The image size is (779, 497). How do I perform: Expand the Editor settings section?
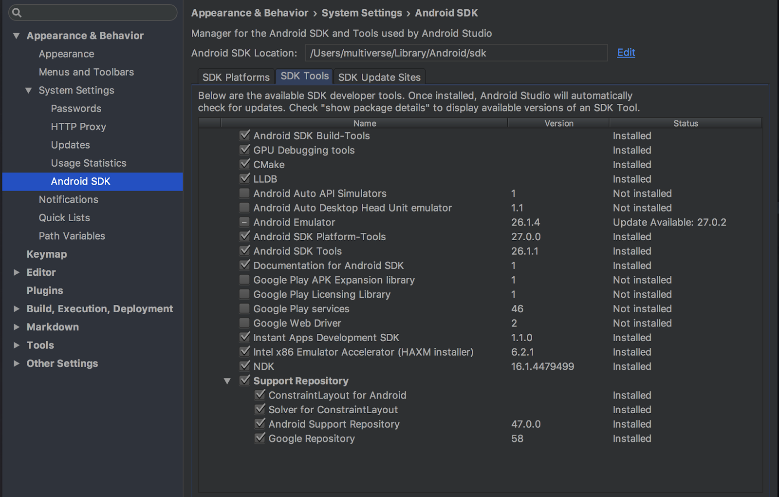[x=17, y=272]
